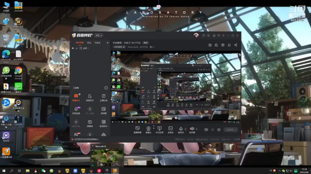Expand the microphone options arrow

tap(185, 129)
